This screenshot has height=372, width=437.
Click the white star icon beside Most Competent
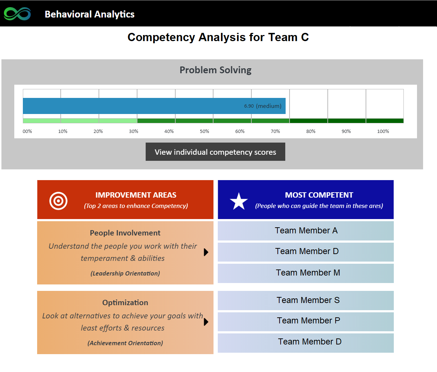pyautogui.click(x=239, y=201)
